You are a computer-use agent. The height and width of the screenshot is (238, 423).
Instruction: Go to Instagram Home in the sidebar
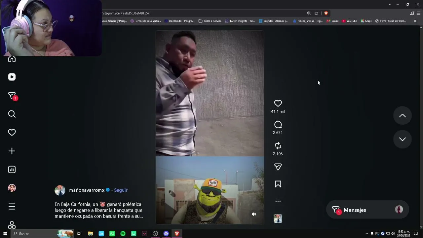point(12,59)
